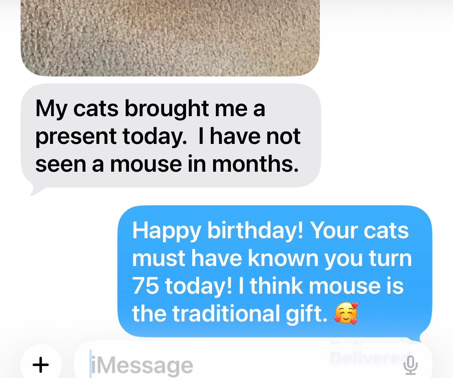
Task: Click the faded 'Delivered' status label
Action: 370,357
